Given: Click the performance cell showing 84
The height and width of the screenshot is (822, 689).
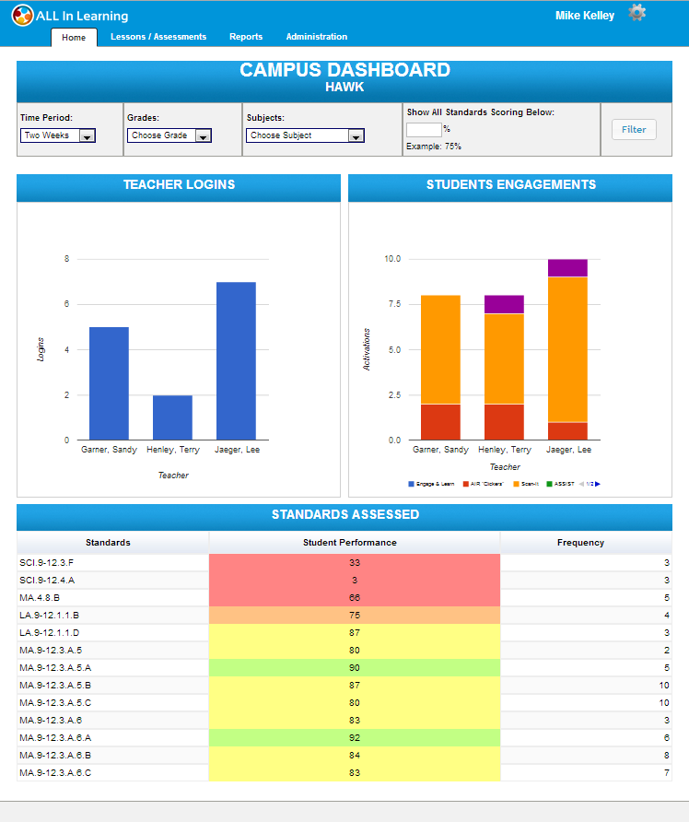Looking at the screenshot, I should click(x=355, y=755).
